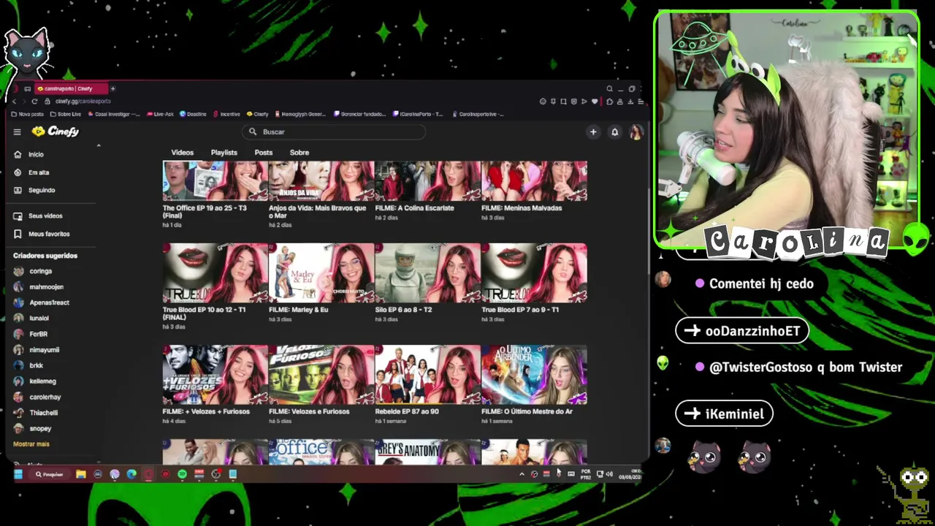Show hidden system tray icons
Screen dimensions: 935x526
pyautogui.click(x=522, y=474)
